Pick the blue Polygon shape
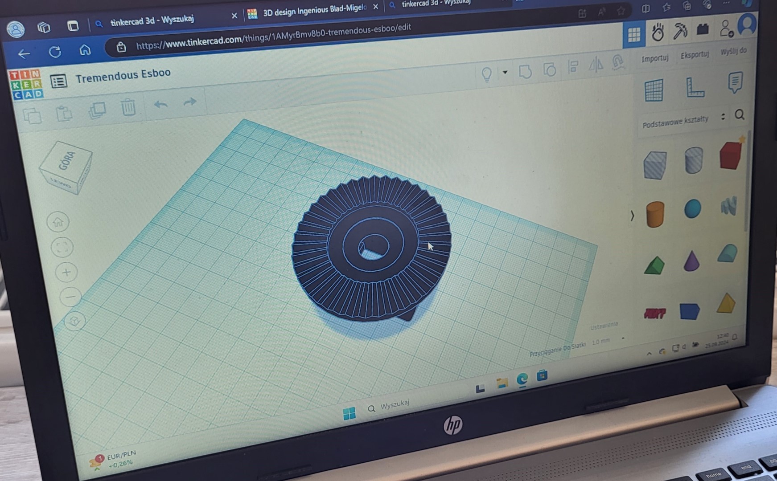The width and height of the screenshot is (777, 481). (689, 311)
